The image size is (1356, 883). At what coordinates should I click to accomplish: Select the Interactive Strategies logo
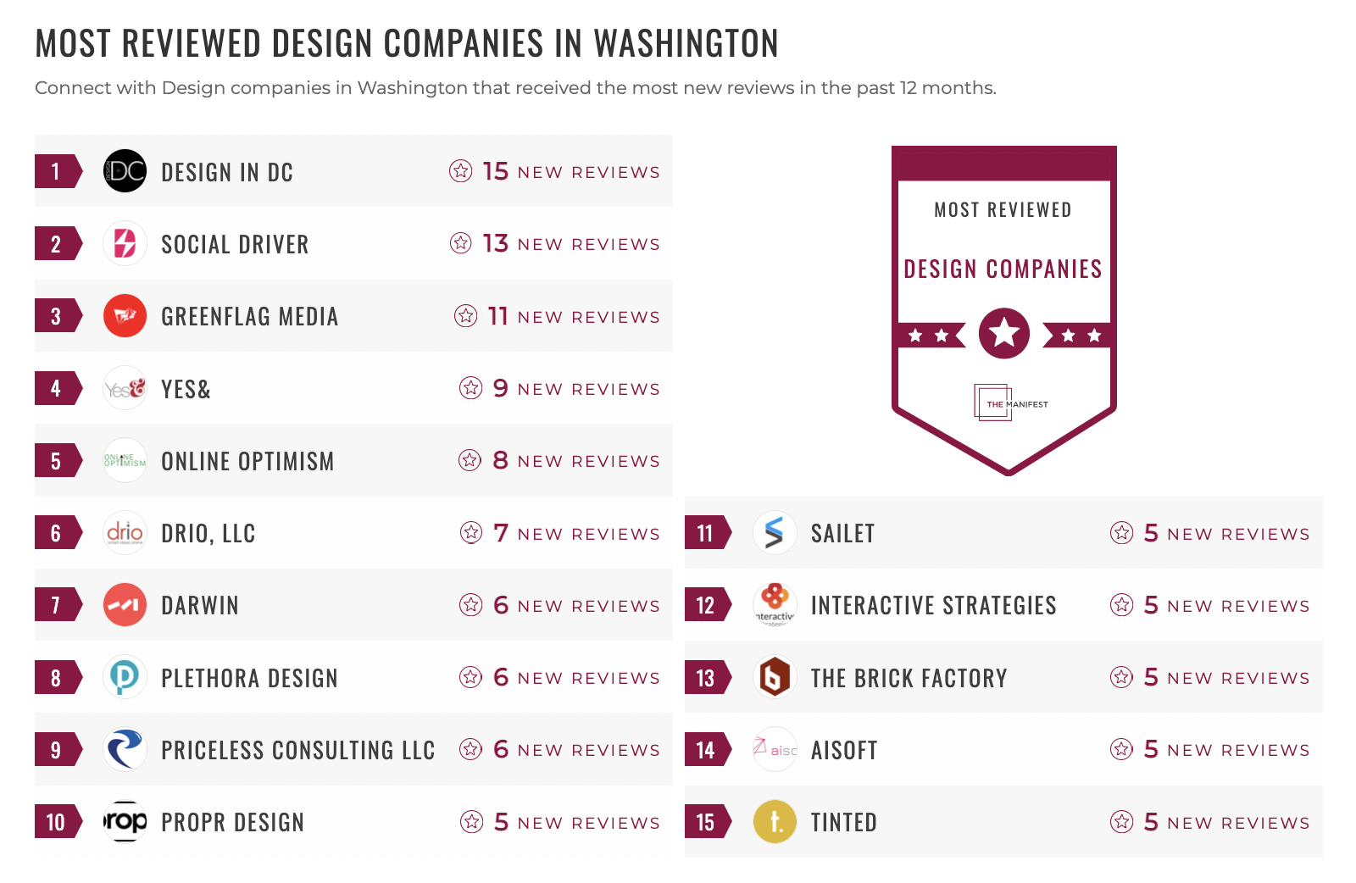(775, 605)
